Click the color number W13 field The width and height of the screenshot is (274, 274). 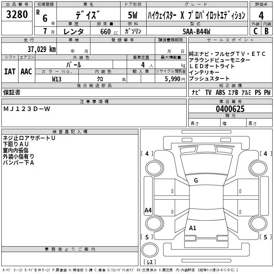point(57,79)
